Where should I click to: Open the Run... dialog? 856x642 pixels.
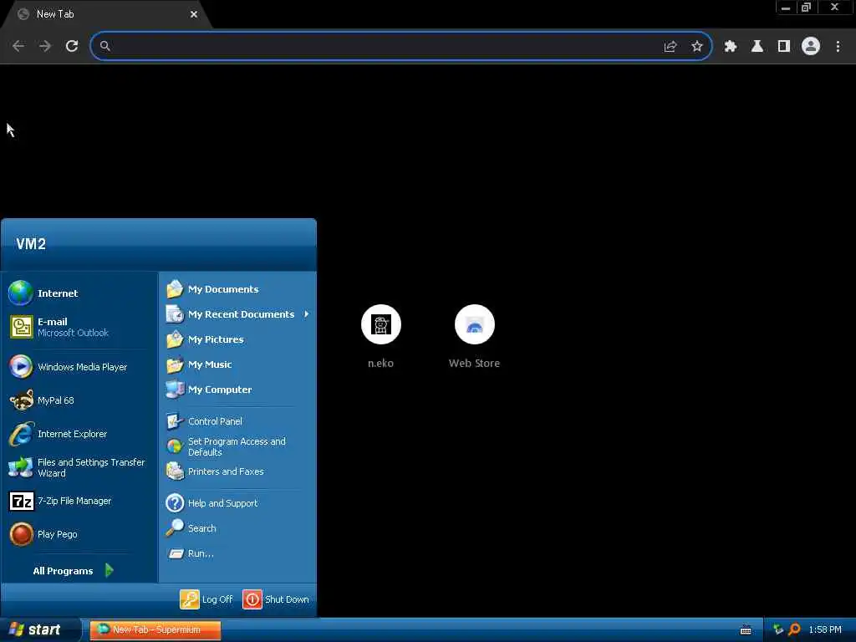(x=237, y=553)
